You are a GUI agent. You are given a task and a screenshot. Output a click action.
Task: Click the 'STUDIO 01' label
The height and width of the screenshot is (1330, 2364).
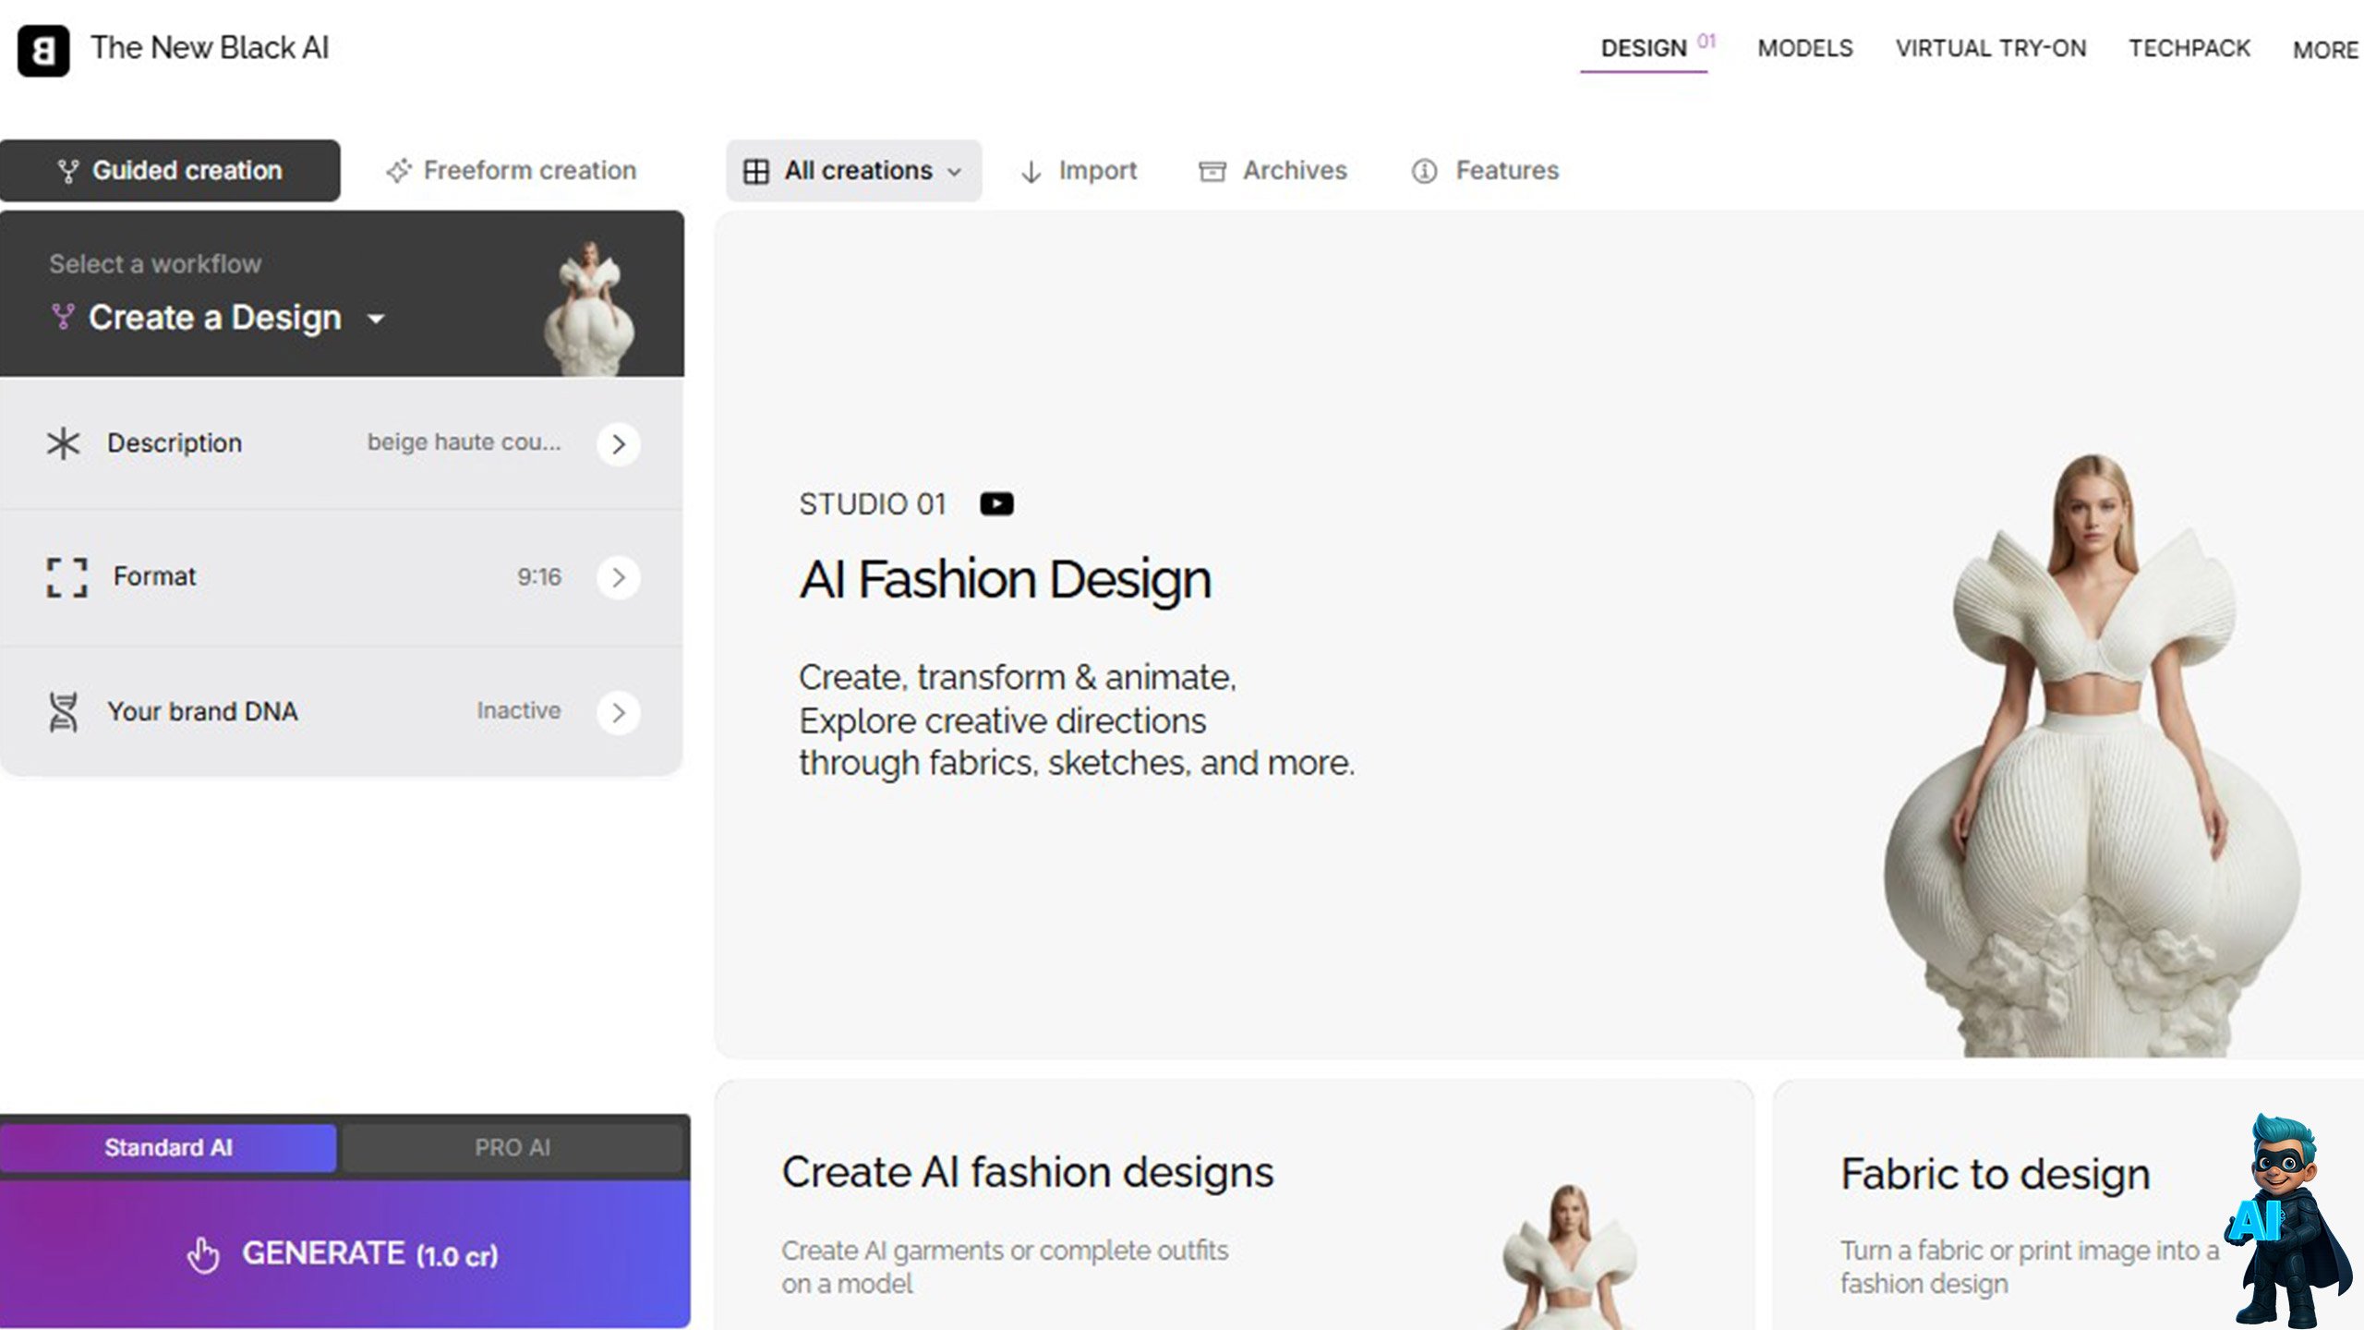tap(873, 504)
